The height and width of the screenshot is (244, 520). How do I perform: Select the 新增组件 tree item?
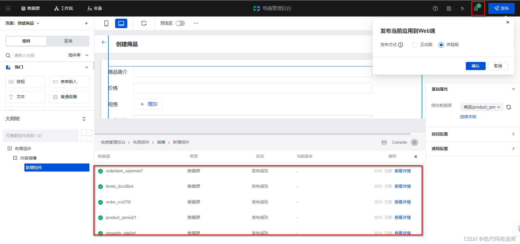pos(57,167)
